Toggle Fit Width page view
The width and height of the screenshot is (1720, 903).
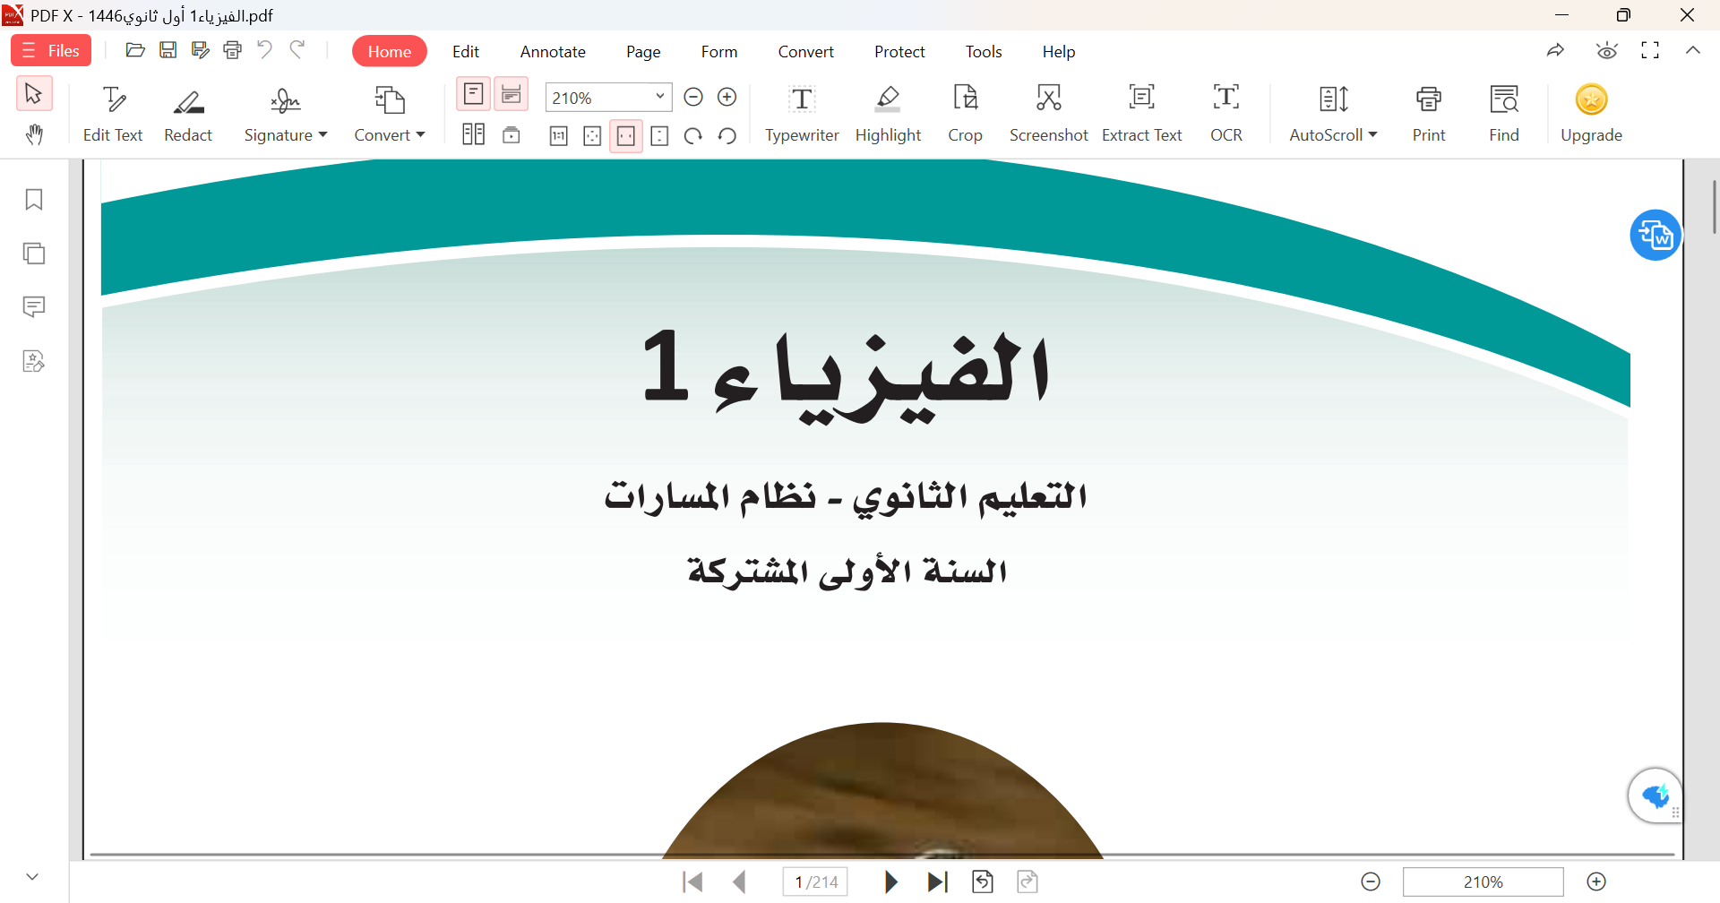(x=626, y=135)
